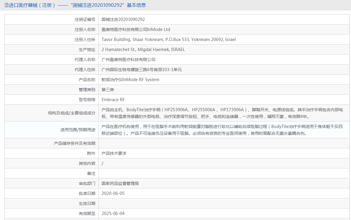
Task: Click product name 射频治疗仪InMode RF System
Action: point(130,80)
